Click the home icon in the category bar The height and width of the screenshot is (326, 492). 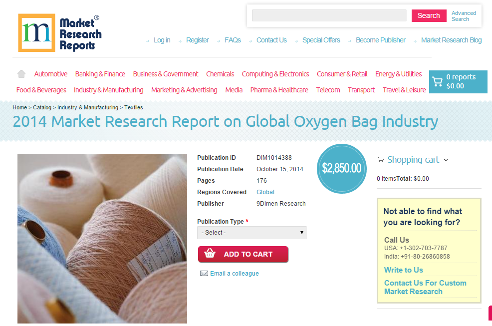tap(21, 73)
